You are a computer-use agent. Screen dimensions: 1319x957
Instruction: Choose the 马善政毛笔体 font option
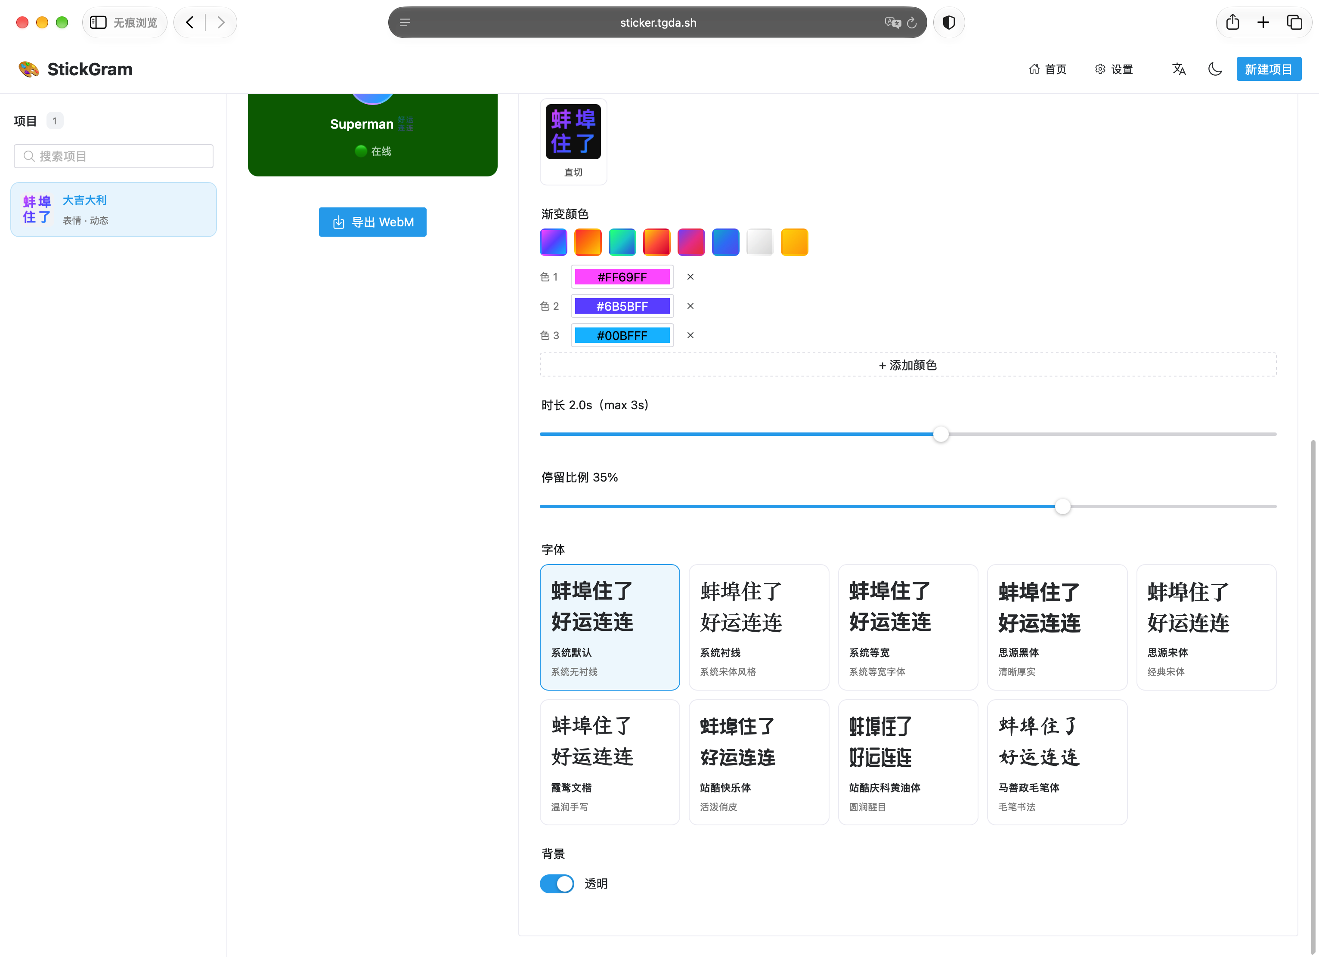(1057, 762)
